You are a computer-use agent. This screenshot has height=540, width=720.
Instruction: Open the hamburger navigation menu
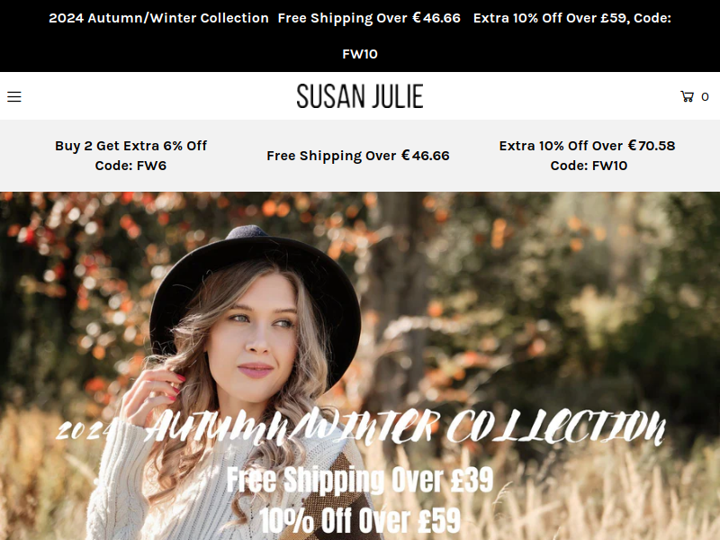point(14,96)
